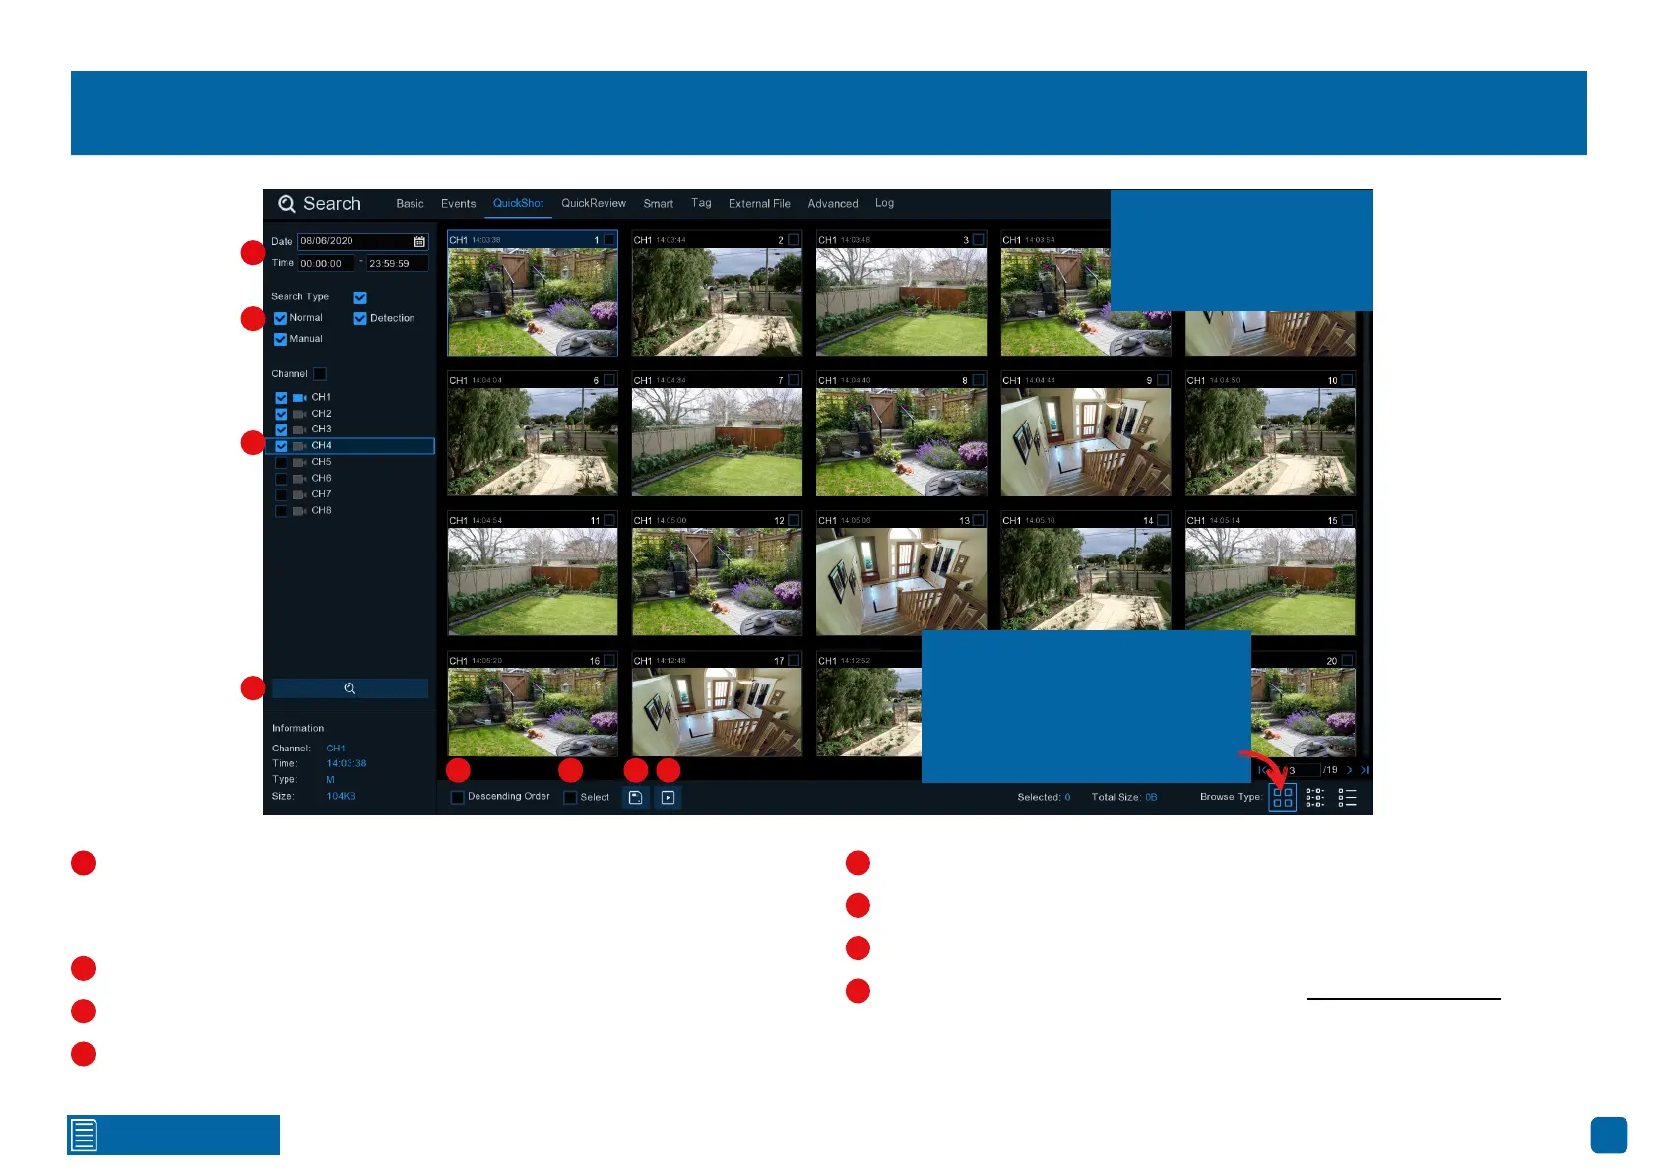Open the External File tab
This screenshot has width=1658, height=1173.
tap(759, 204)
